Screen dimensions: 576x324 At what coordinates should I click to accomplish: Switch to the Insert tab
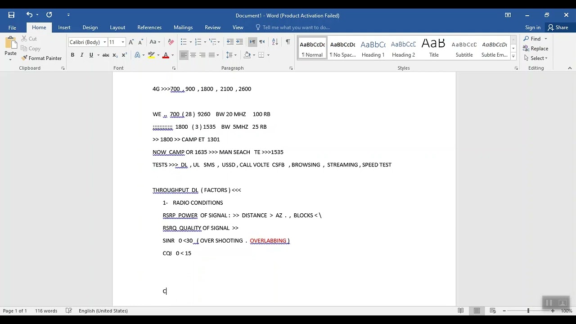click(x=64, y=27)
